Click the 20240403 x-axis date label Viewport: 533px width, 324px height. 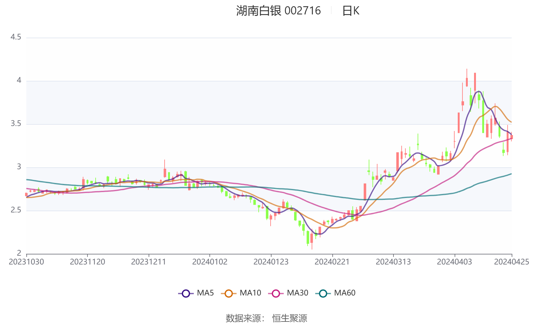(x=454, y=262)
